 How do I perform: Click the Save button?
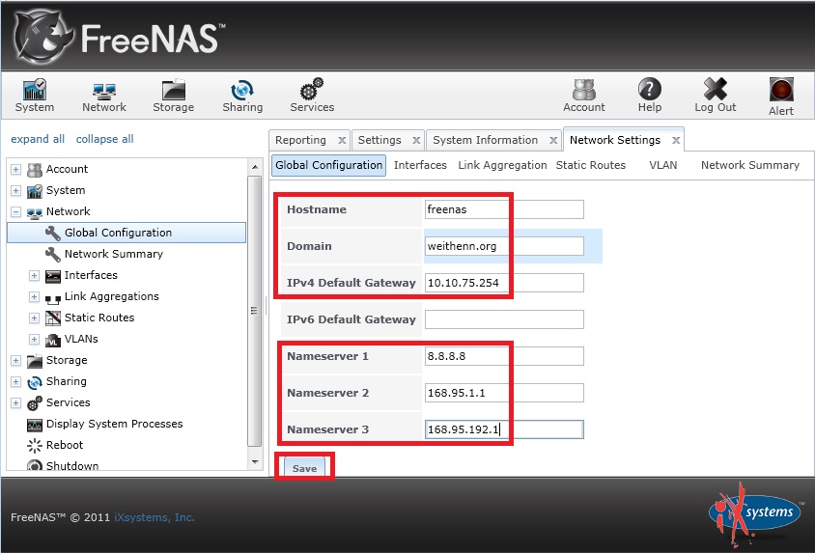304,468
